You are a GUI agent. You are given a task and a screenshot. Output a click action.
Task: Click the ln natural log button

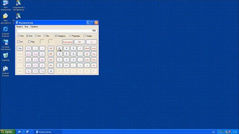click(x=42, y=54)
